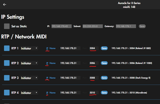The image size is (160, 104).
Task: Select Name mode for RTP 4
Action: [53, 93]
